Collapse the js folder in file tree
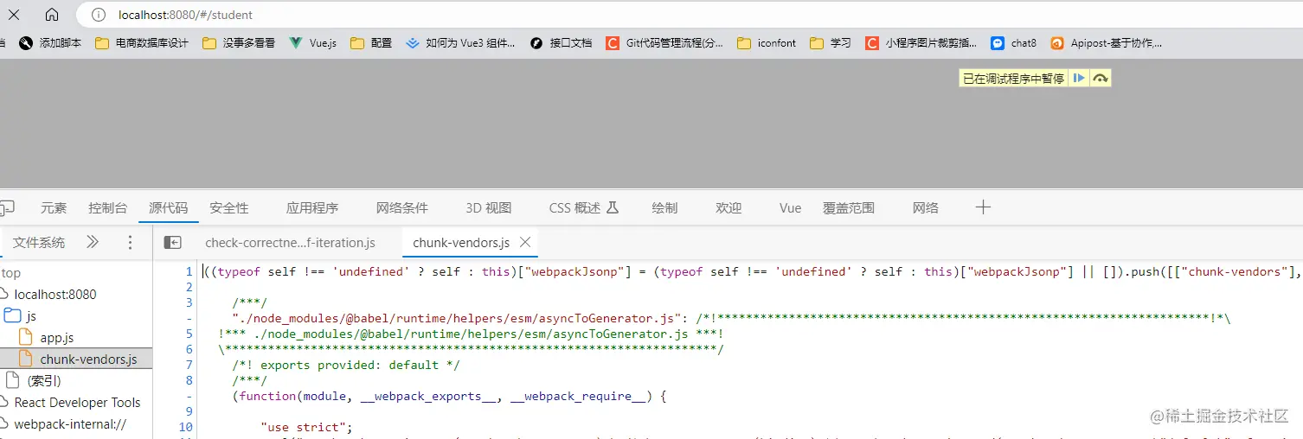 (19, 315)
